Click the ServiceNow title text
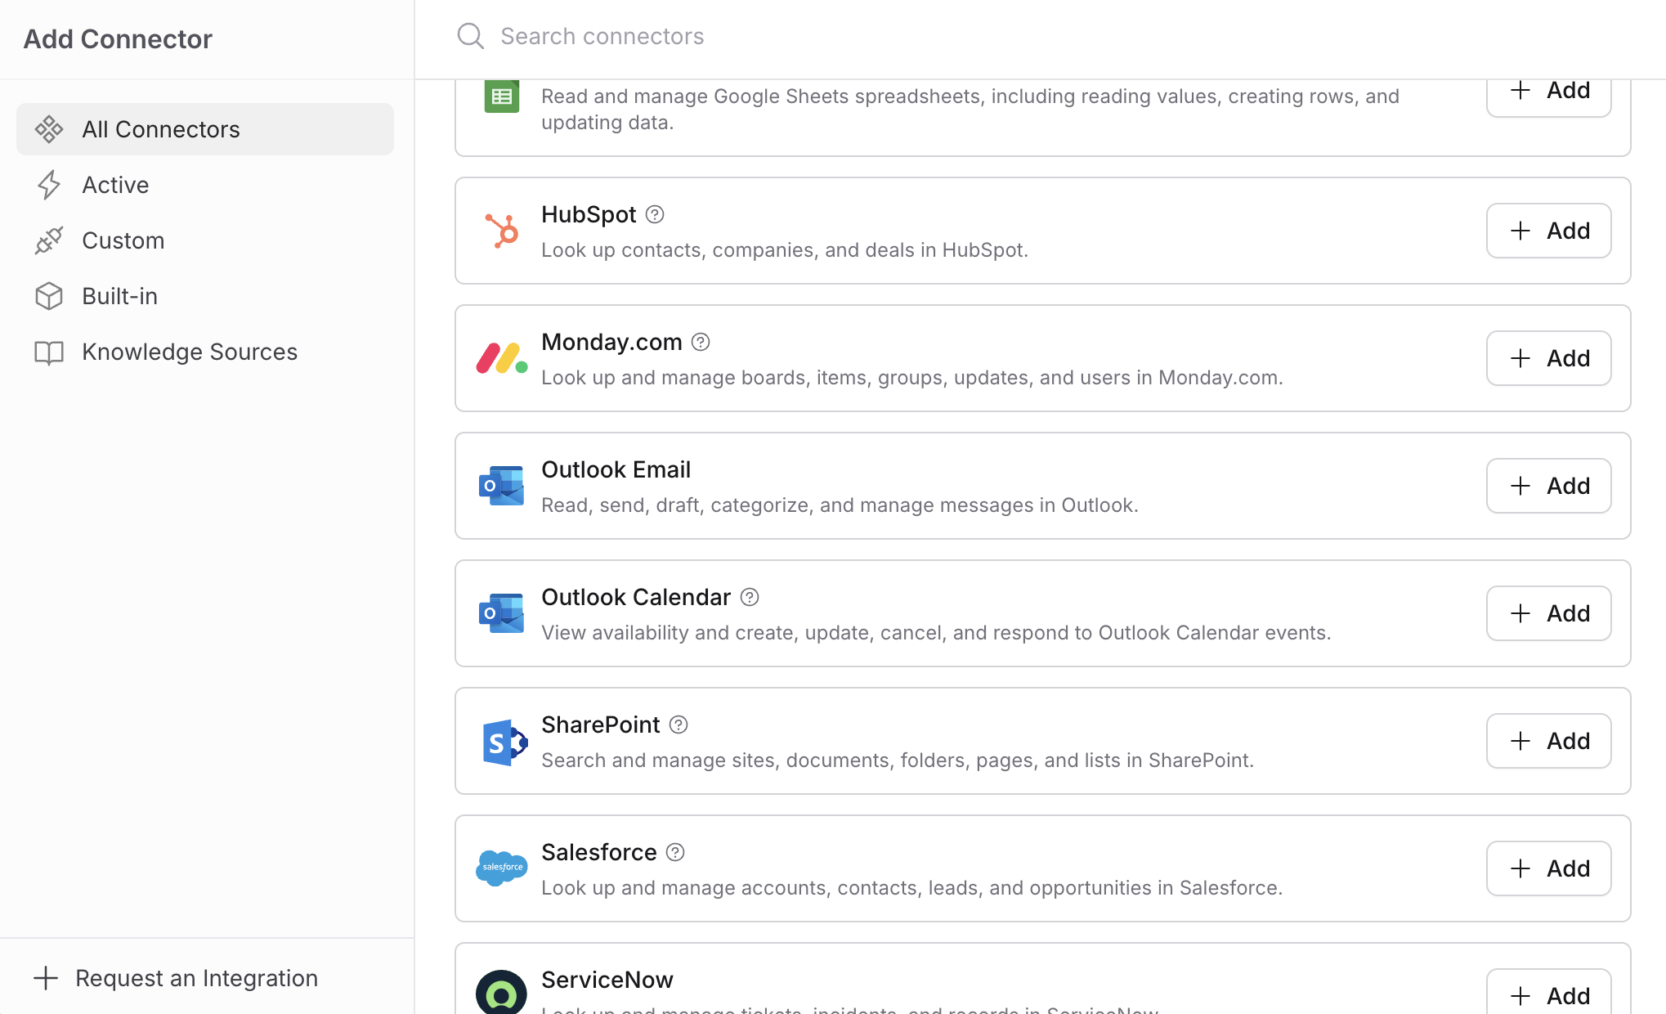1666x1014 pixels. pyautogui.click(x=607, y=980)
